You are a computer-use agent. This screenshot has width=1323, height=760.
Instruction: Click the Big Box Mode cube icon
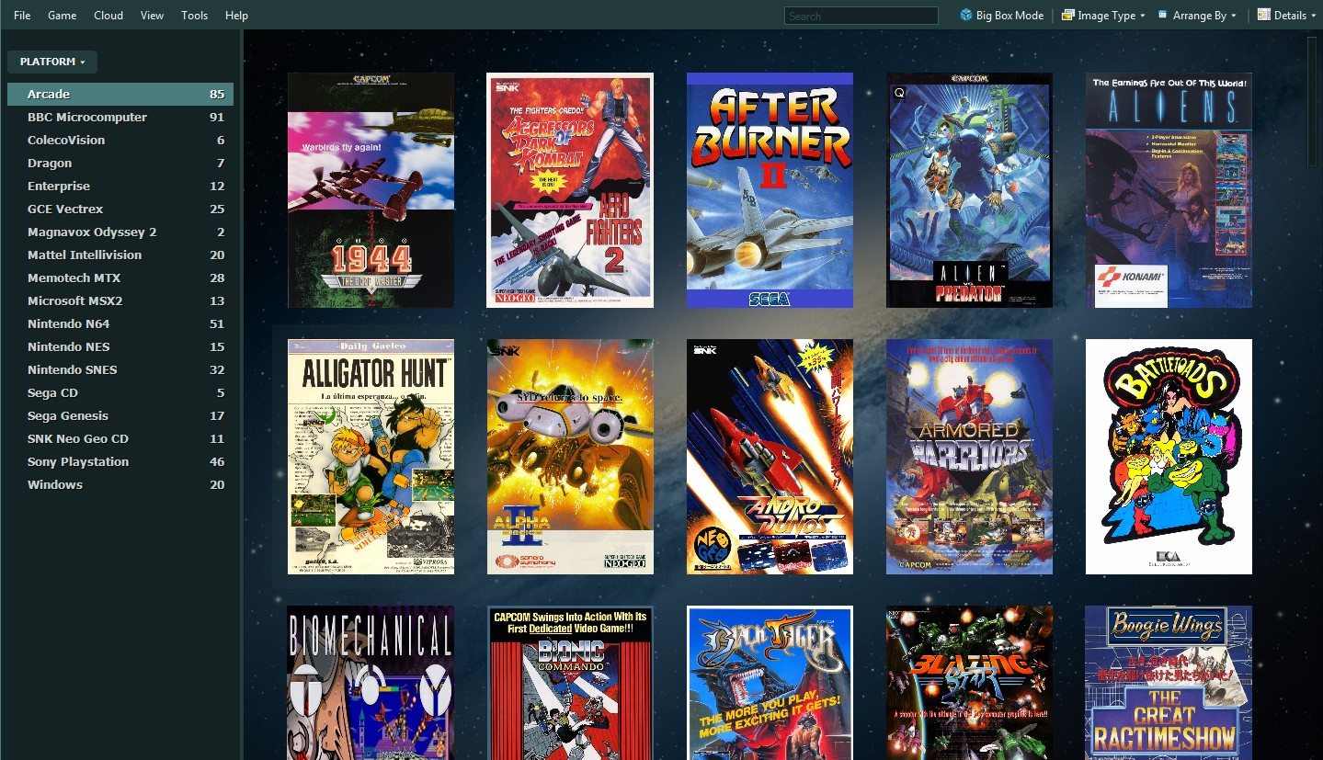(x=966, y=15)
